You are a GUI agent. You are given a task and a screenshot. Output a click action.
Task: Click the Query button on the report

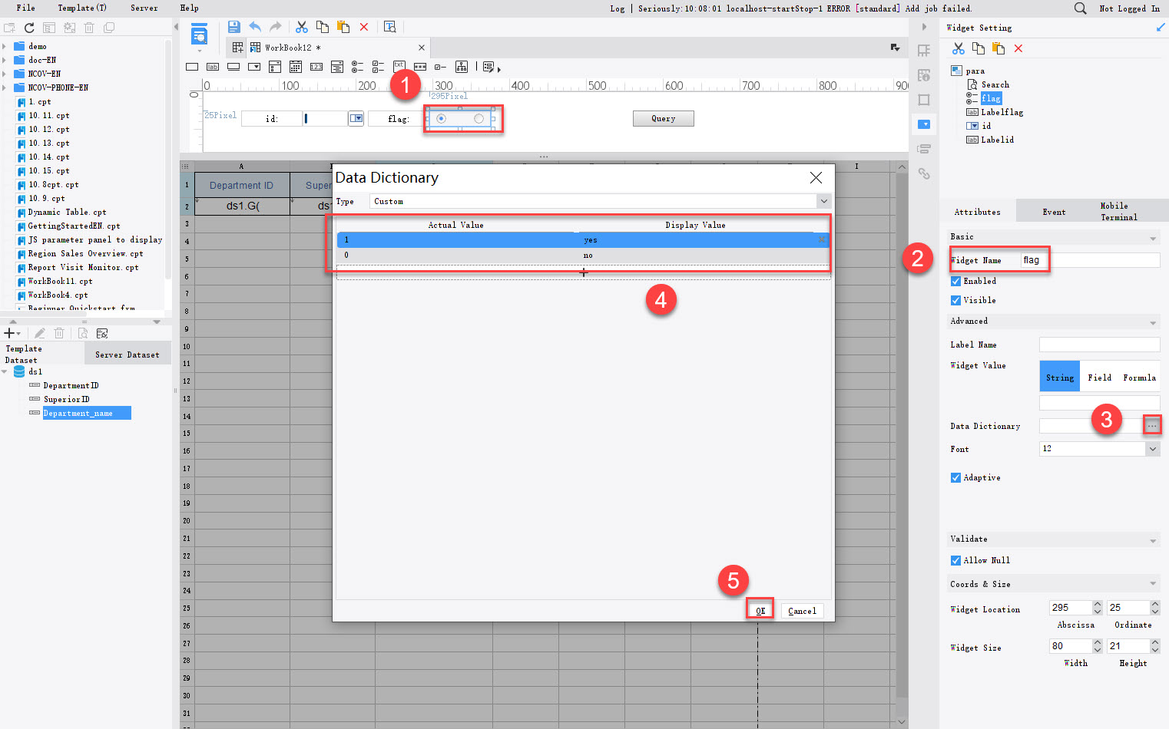(663, 118)
